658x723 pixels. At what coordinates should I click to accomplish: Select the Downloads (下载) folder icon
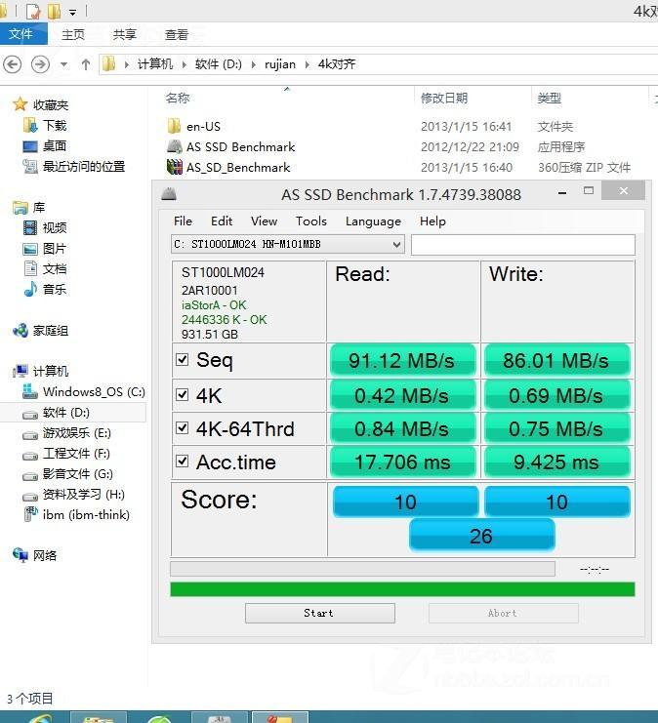pos(30,126)
